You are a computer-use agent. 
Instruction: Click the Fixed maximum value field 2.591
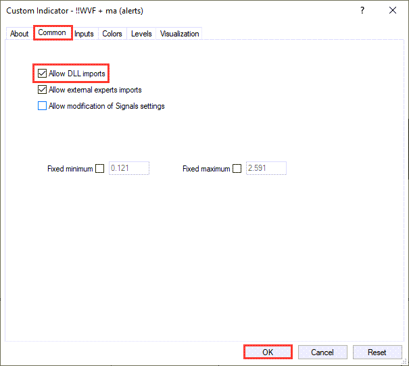tap(266, 168)
